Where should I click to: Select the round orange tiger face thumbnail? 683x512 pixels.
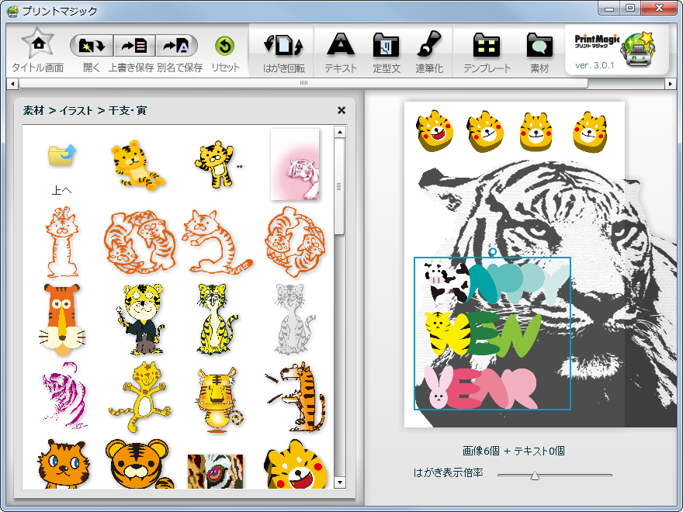pyautogui.click(x=138, y=464)
